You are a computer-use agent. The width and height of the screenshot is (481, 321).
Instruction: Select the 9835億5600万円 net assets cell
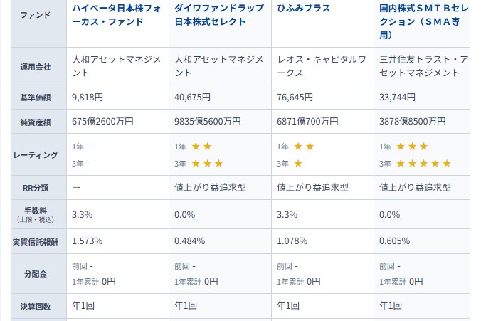pyautogui.click(x=208, y=122)
